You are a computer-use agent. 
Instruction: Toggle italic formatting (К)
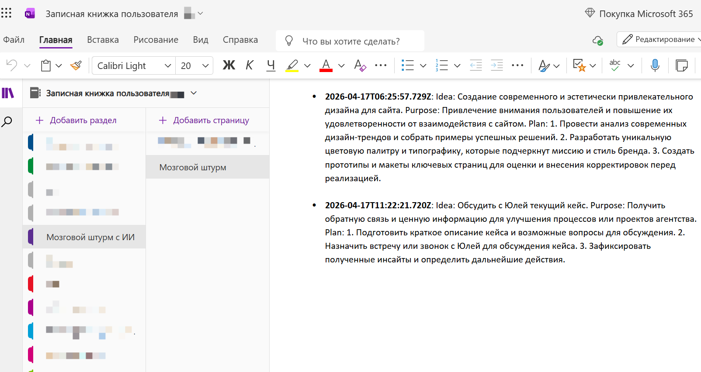point(250,65)
